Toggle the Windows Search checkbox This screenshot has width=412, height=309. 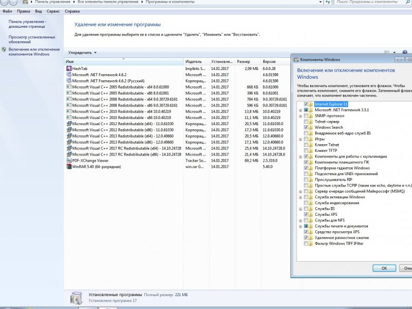(x=306, y=127)
